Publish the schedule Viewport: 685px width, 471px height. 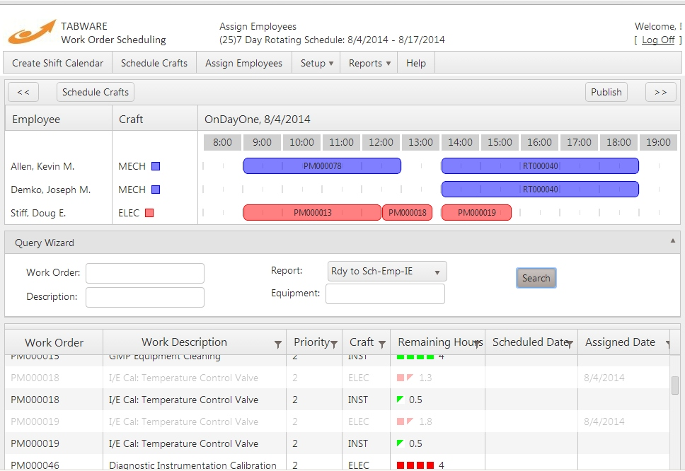(606, 91)
